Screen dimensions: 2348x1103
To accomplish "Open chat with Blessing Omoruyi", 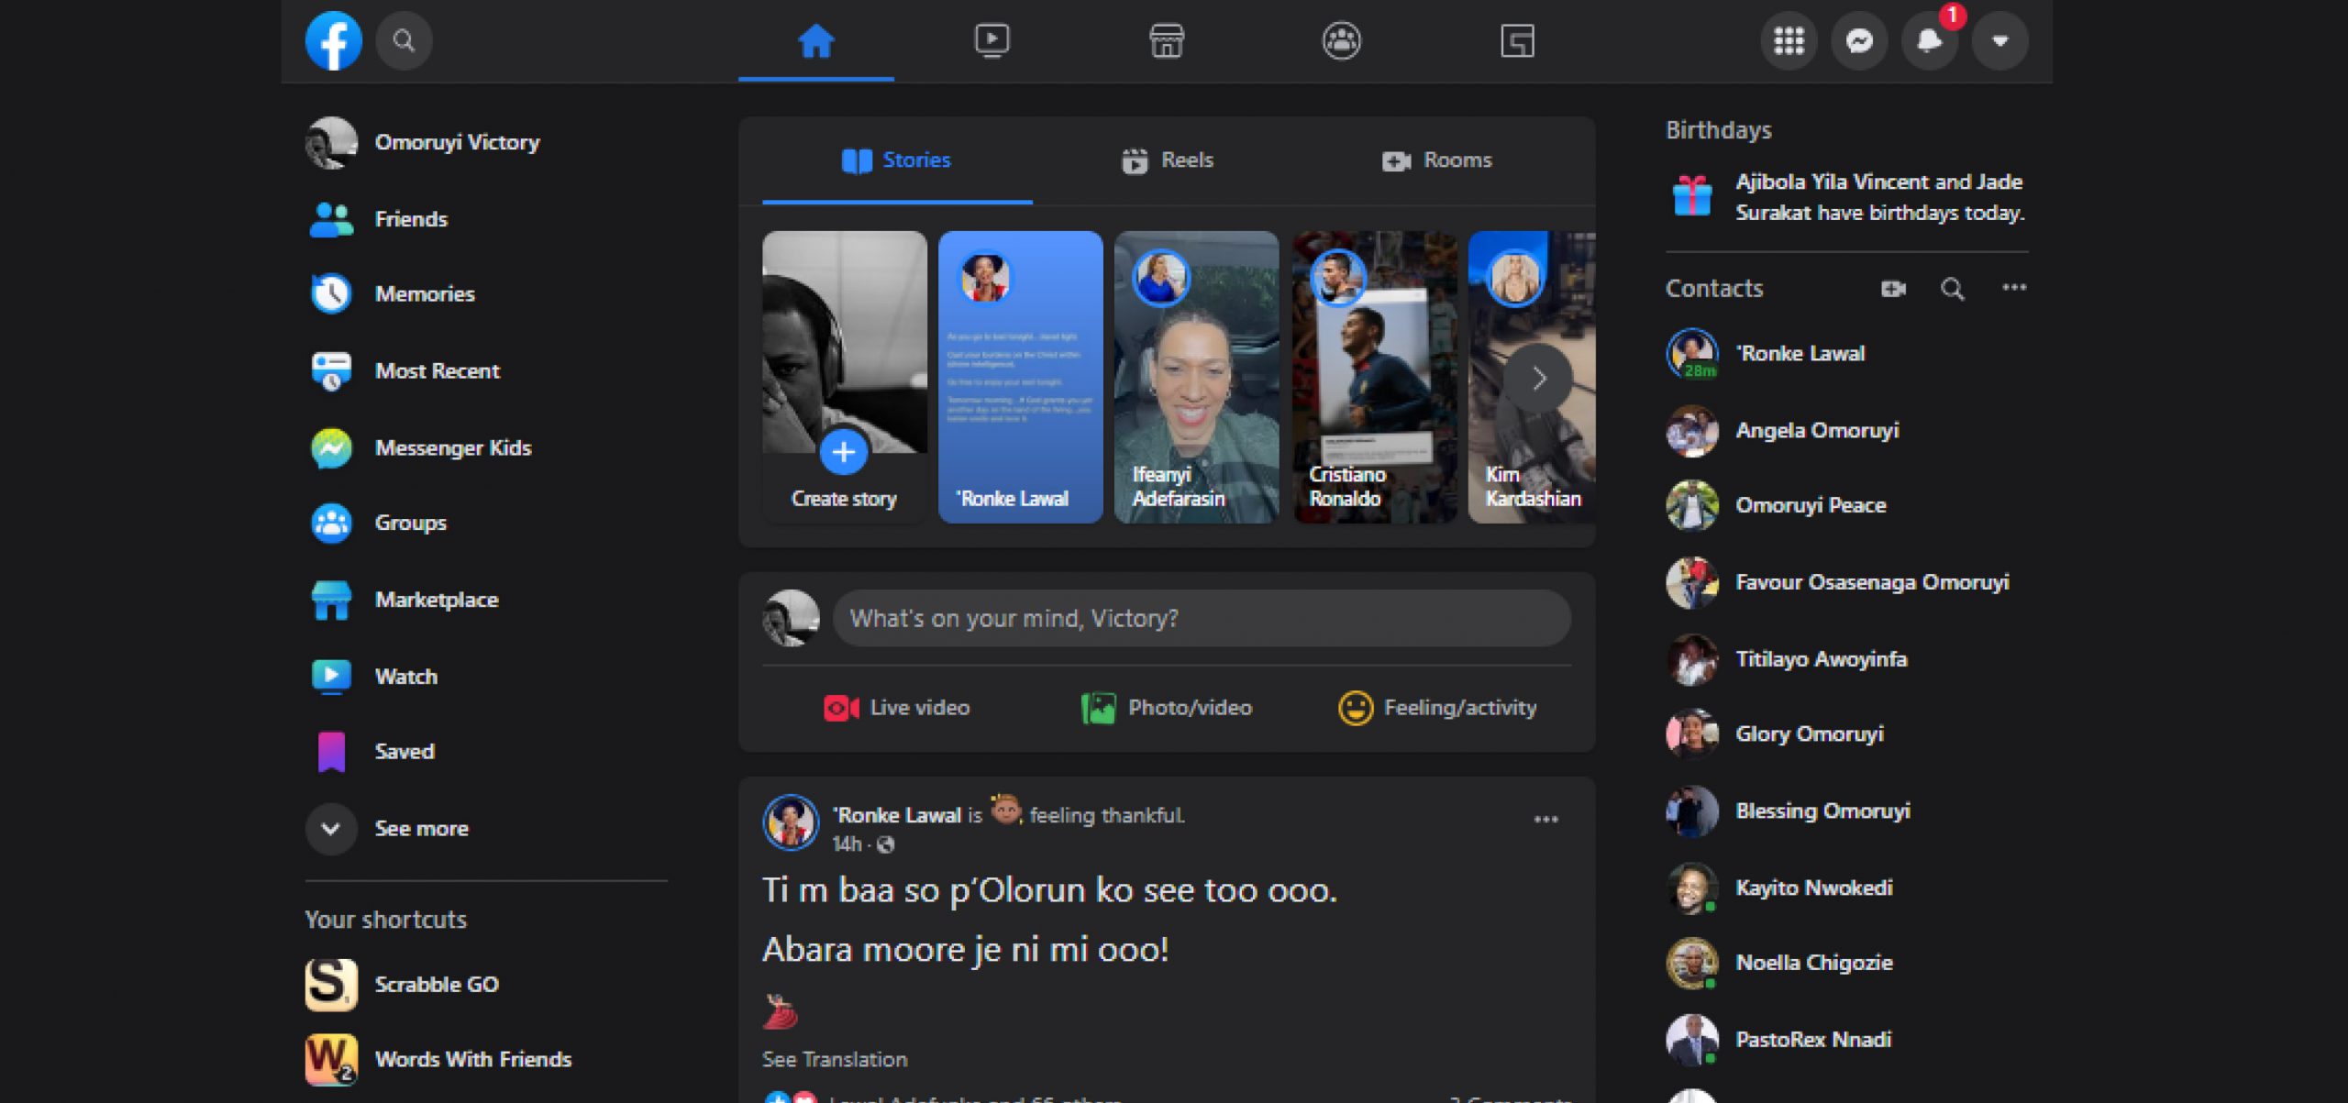I will pos(1846,811).
